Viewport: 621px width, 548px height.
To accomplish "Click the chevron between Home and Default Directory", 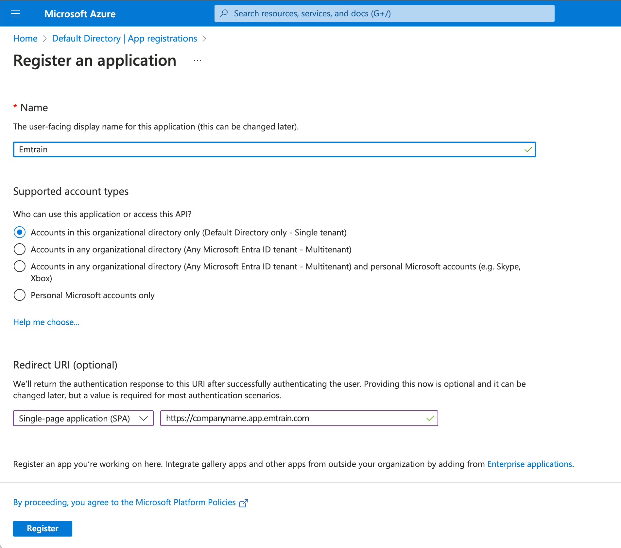I will [45, 39].
